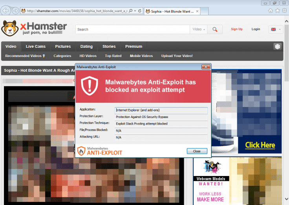Select the Stories navigation tab

tap(109, 47)
